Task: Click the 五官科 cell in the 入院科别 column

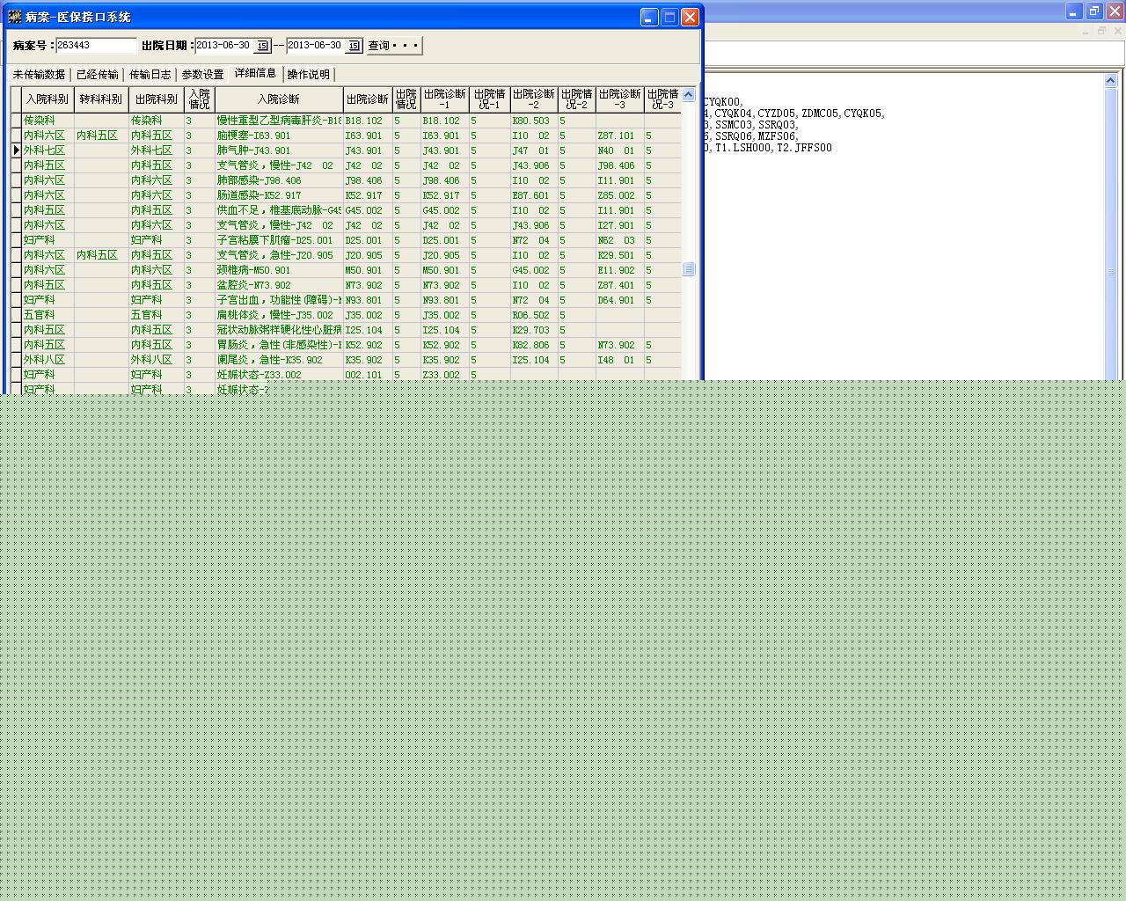Action: point(48,315)
